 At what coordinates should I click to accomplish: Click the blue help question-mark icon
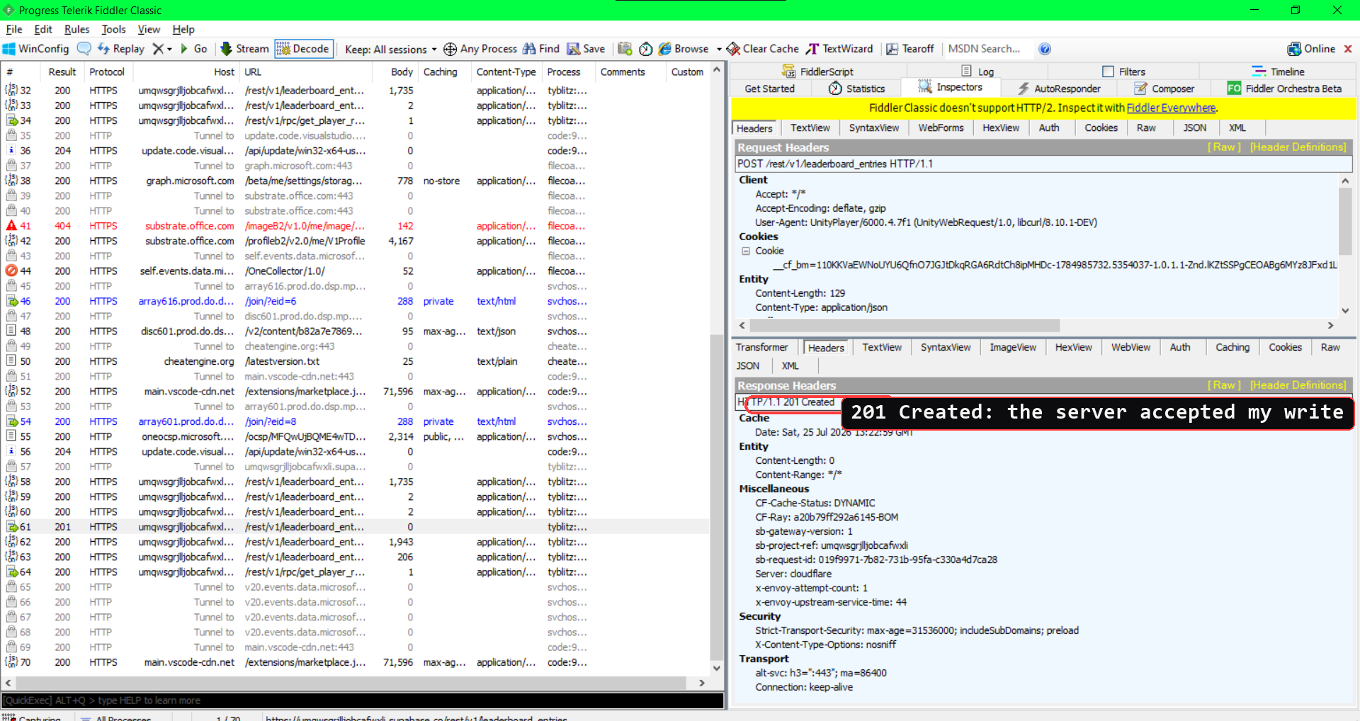click(1045, 49)
